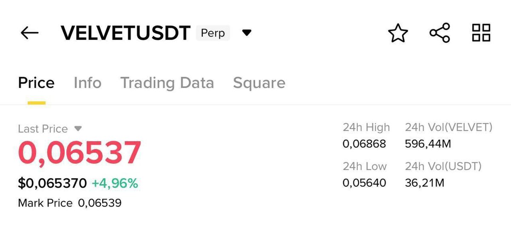This screenshot has width=511, height=228.
Task: Add VELVETUSDT to favorites with star
Action: click(x=398, y=33)
